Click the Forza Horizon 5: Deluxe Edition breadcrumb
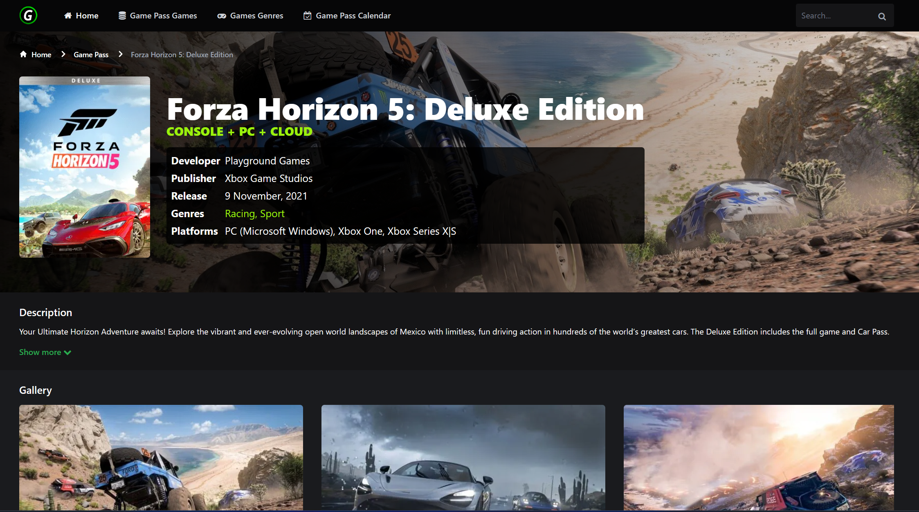919x512 pixels. 182,55
